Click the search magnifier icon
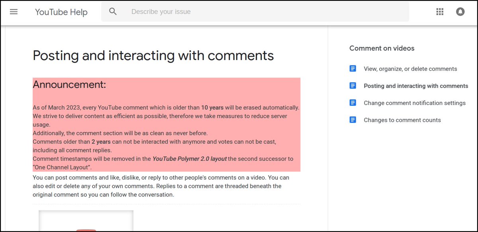Screen dimensions: 478x232 pos(113,12)
